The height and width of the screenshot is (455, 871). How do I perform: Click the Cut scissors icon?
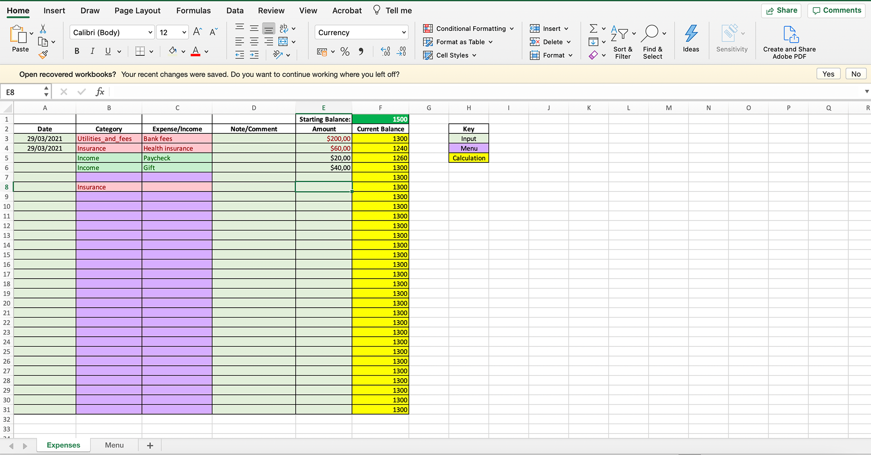pos(43,29)
